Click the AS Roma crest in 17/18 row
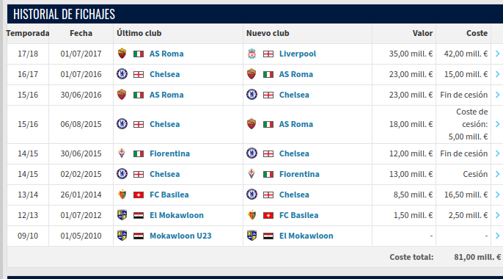The width and height of the screenshot is (503, 279). (122, 54)
